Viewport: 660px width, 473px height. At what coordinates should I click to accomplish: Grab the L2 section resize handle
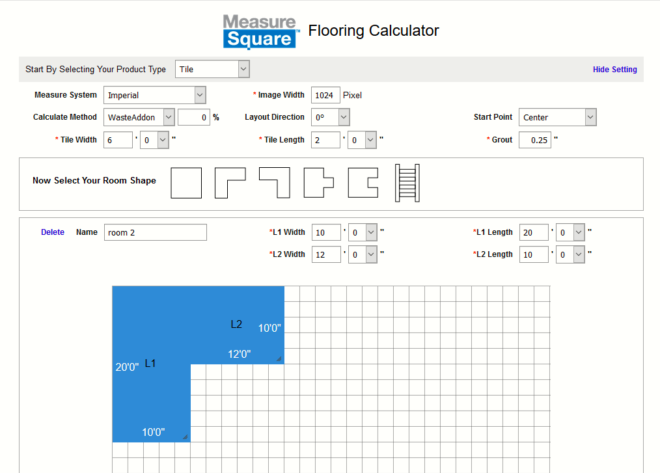tap(279, 358)
